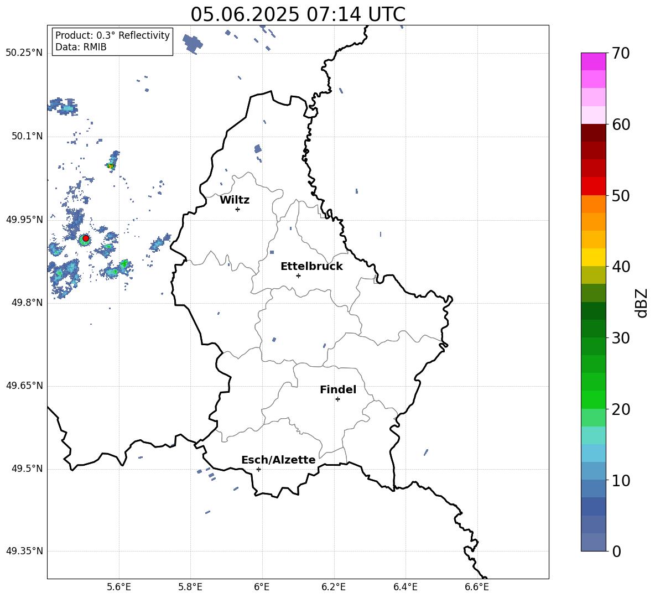655x598 pixels.
Task: Click the 49.65°N latitude label
Action: (24, 386)
